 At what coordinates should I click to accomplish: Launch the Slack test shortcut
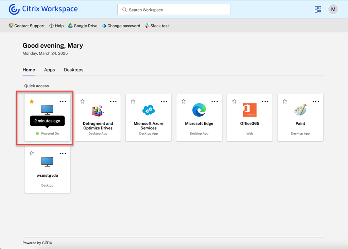click(157, 26)
